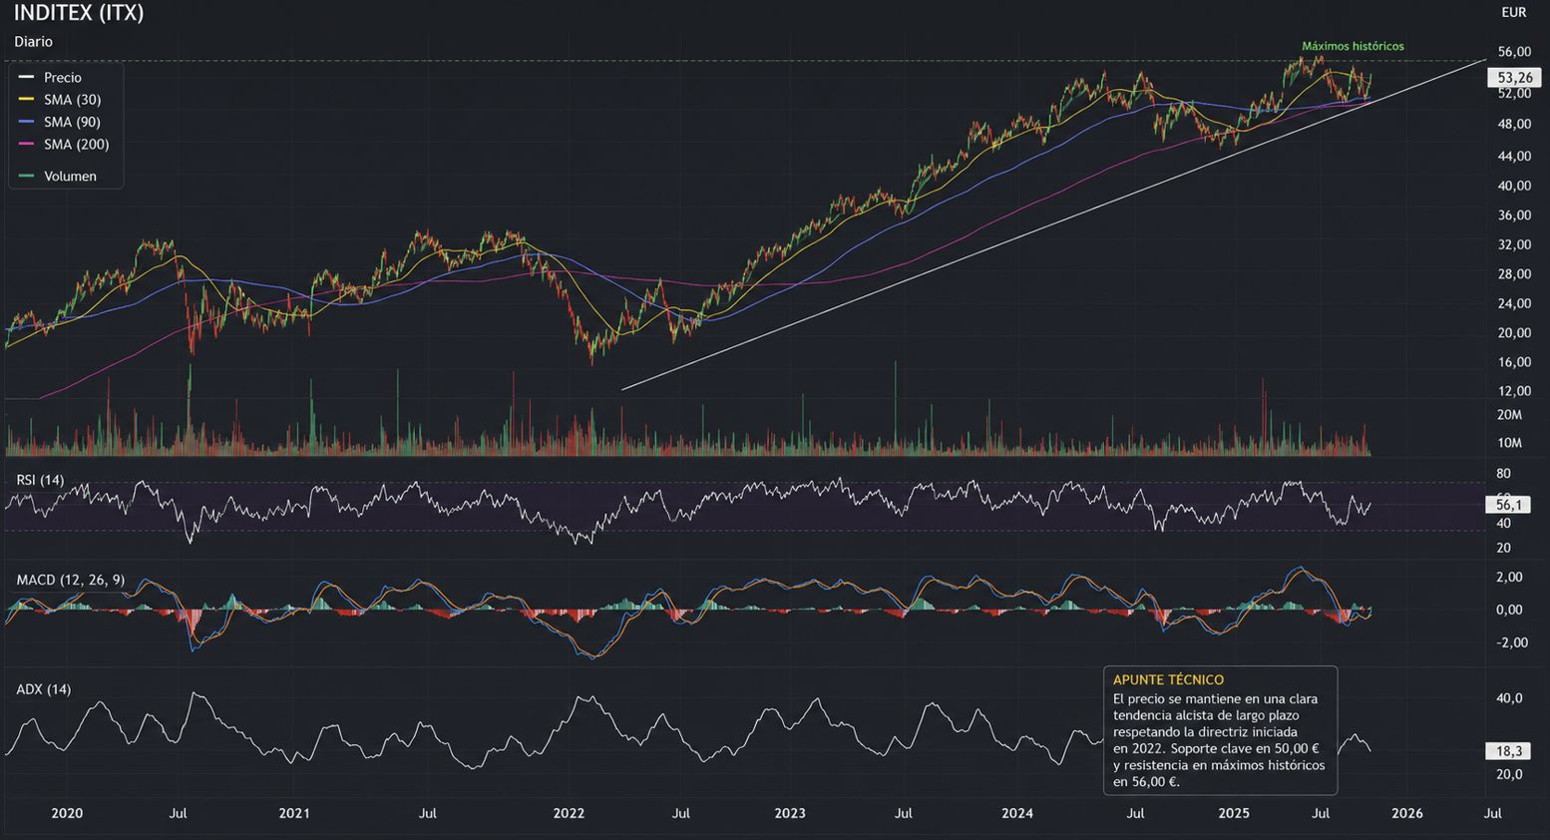The width and height of the screenshot is (1550, 840).
Task: Click the current price tag 53,26
Action: coord(1514,78)
